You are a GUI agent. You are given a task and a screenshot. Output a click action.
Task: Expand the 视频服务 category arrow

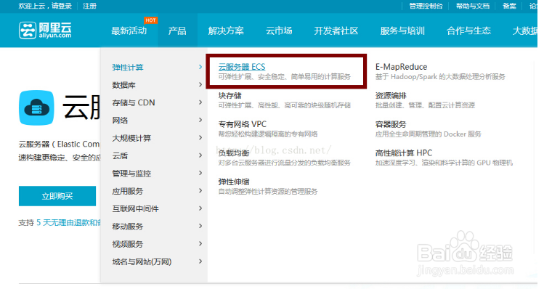(x=200, y=243)
